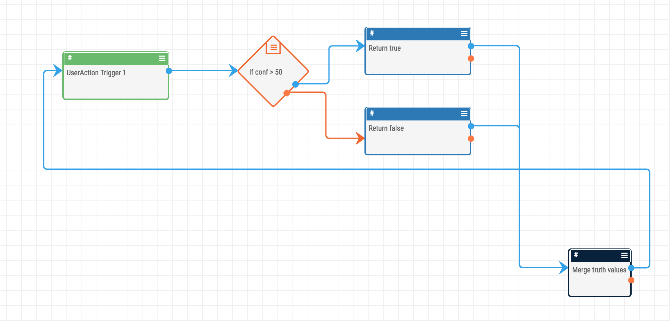
Task: Open UserAction Trigger 1 hamburger menu
Action: 162,58
